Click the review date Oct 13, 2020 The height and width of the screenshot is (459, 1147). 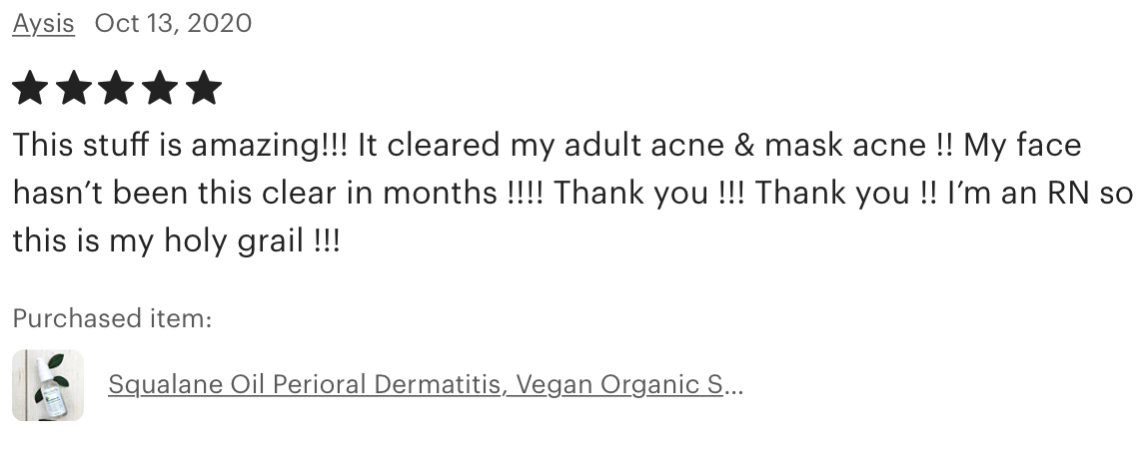click(173, 23)
